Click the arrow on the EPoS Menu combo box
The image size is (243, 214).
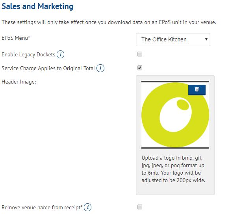(206, 39)
